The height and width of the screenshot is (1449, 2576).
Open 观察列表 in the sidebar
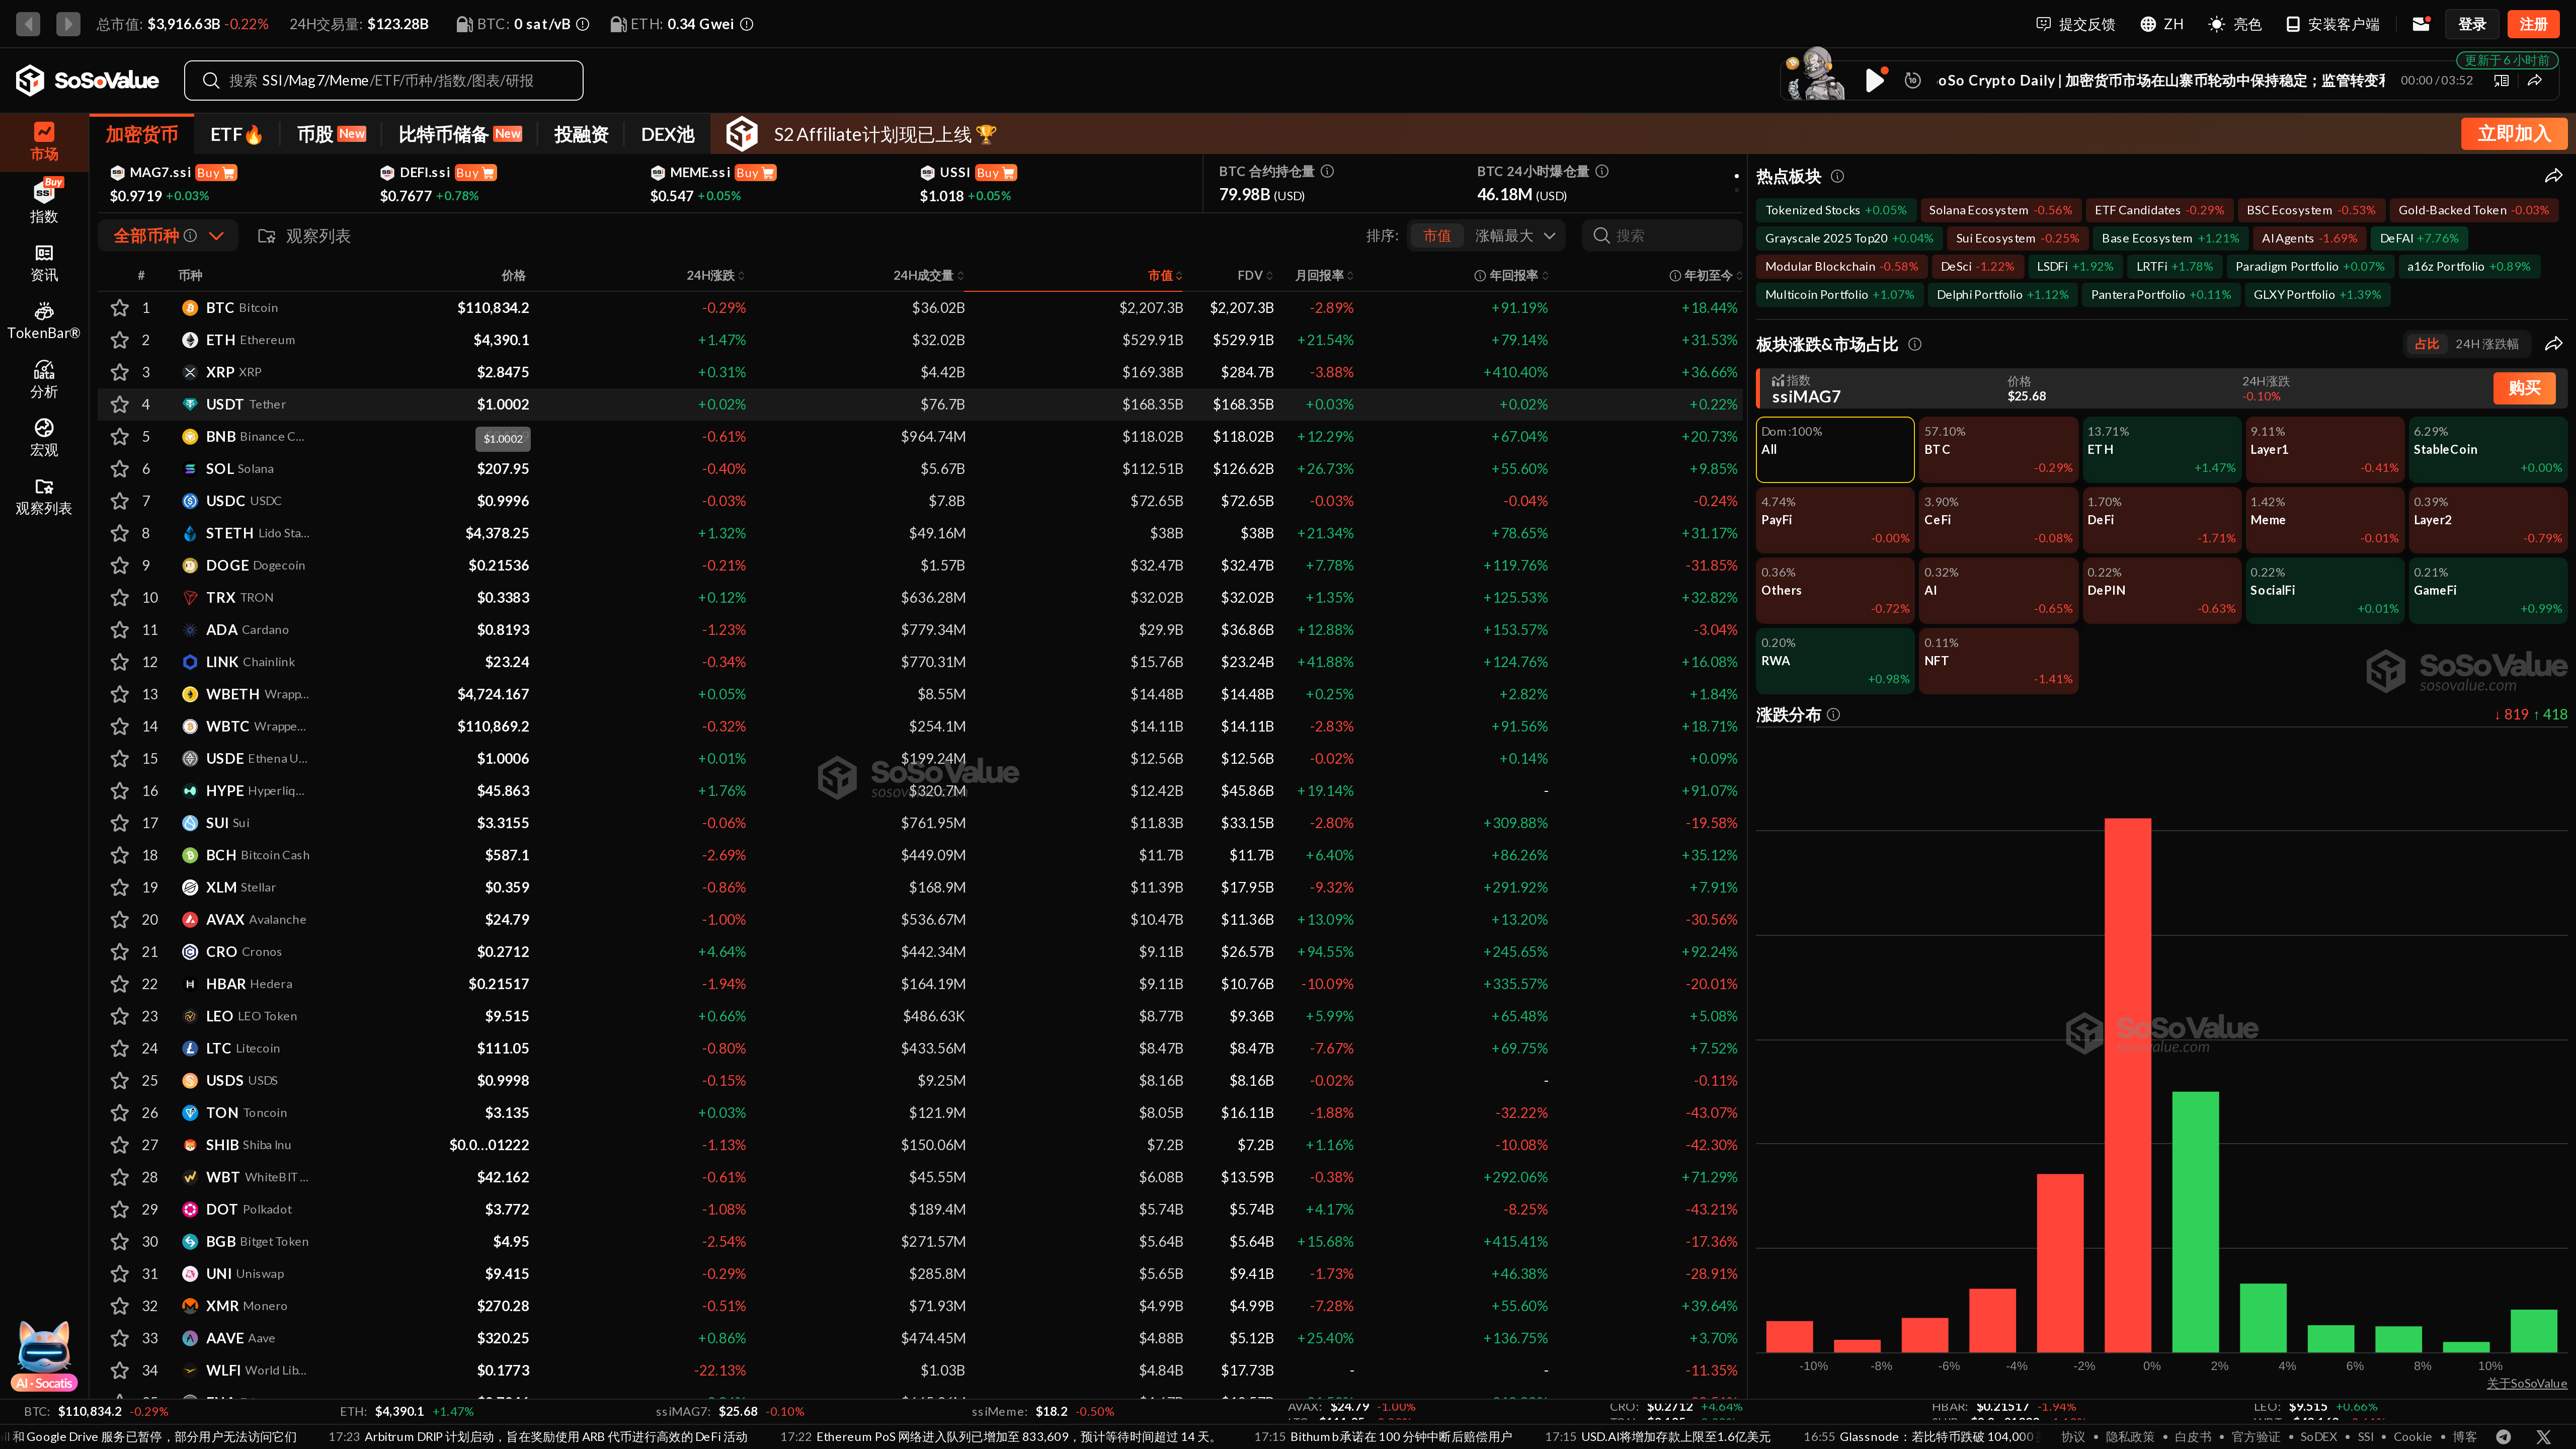point(44,497)
